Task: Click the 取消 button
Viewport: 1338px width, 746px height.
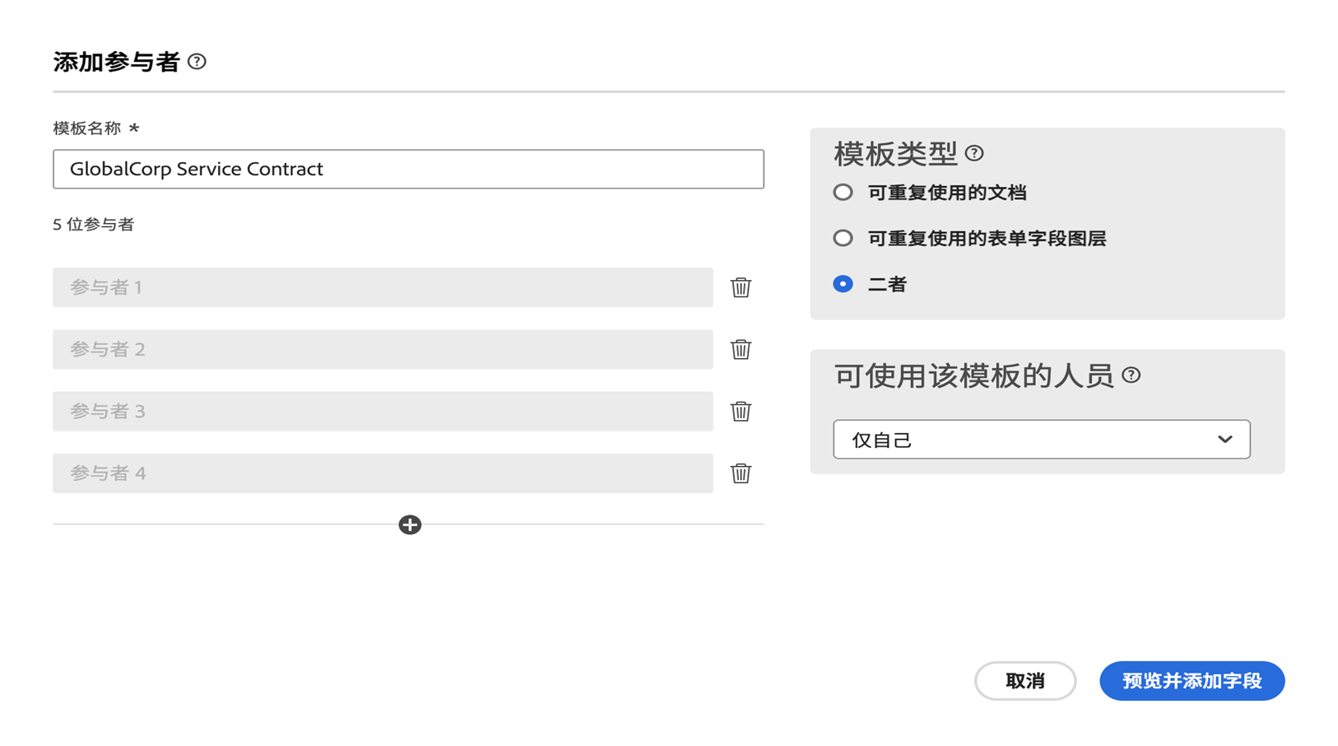Action: click(x=1025, y=681)
